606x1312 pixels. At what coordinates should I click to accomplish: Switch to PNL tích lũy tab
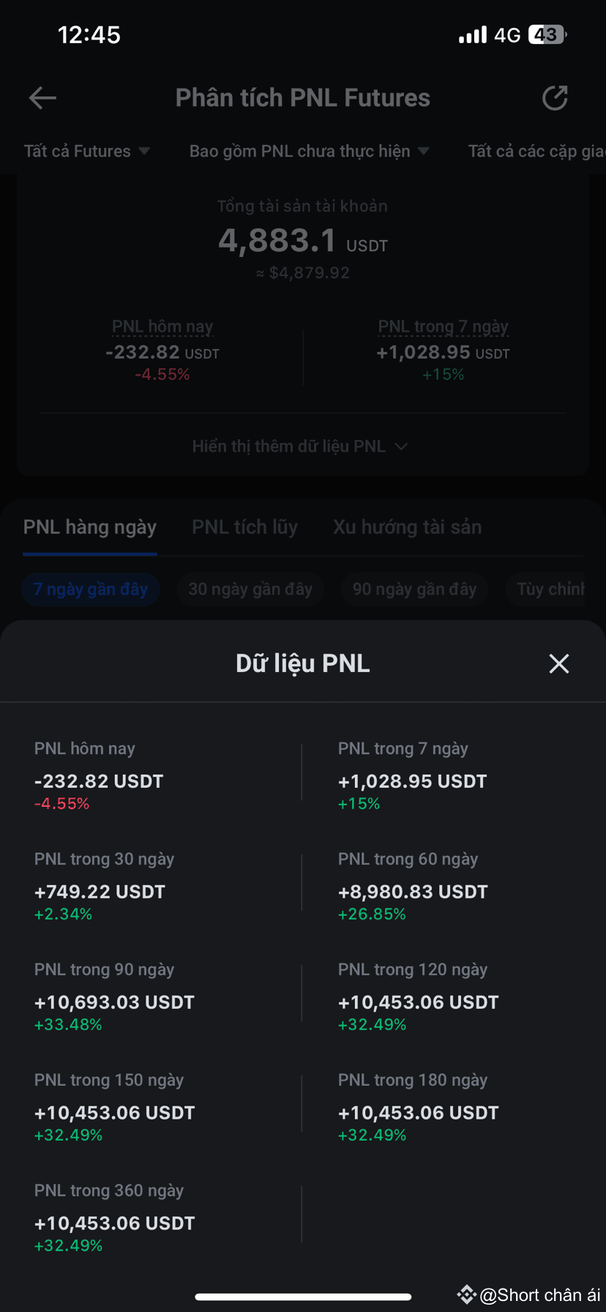point(244,527)
